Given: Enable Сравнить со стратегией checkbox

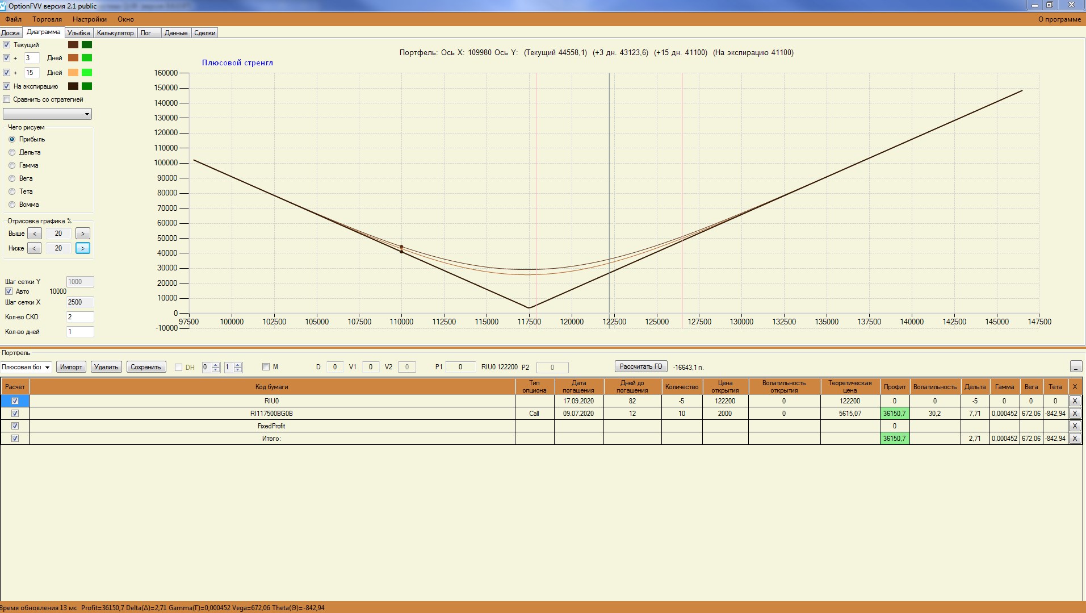Looking at the screenshot, I should click(6, 99).
